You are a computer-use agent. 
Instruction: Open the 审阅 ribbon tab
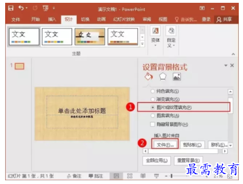(147, 19)
